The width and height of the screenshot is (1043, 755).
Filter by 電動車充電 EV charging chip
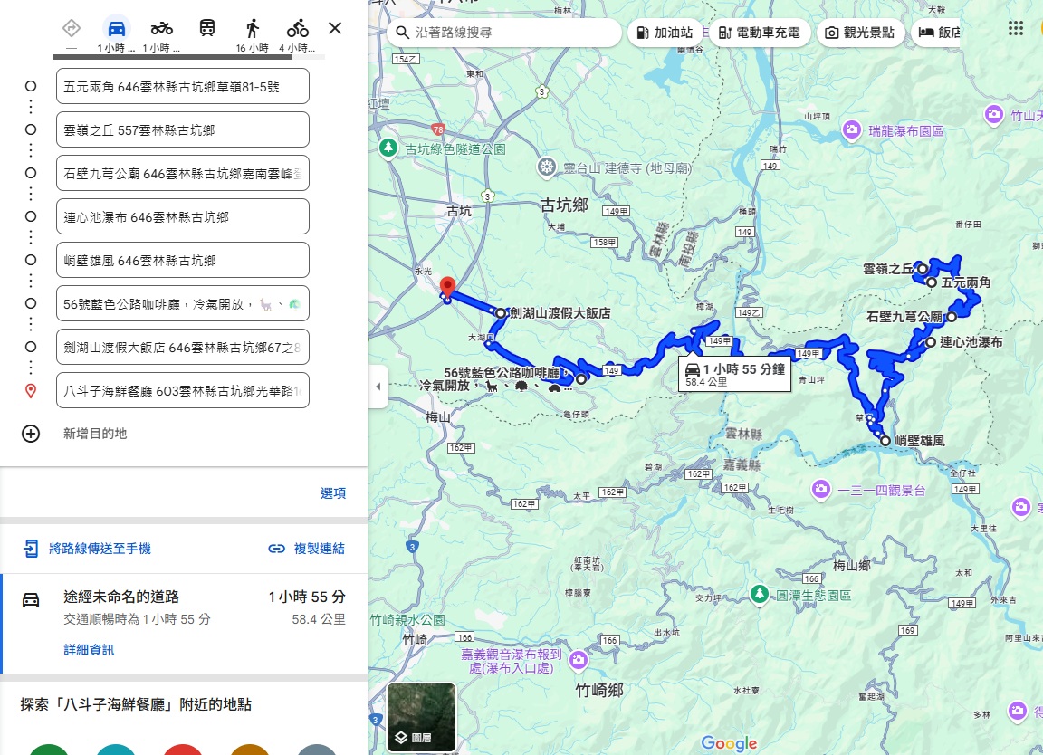pyautogui.click(x=760, y=32)
